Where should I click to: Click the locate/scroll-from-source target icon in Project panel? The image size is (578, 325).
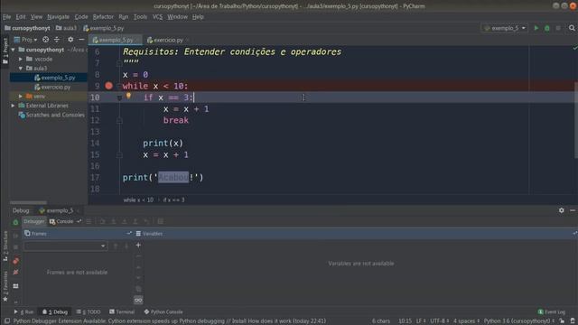pos(45,40)
